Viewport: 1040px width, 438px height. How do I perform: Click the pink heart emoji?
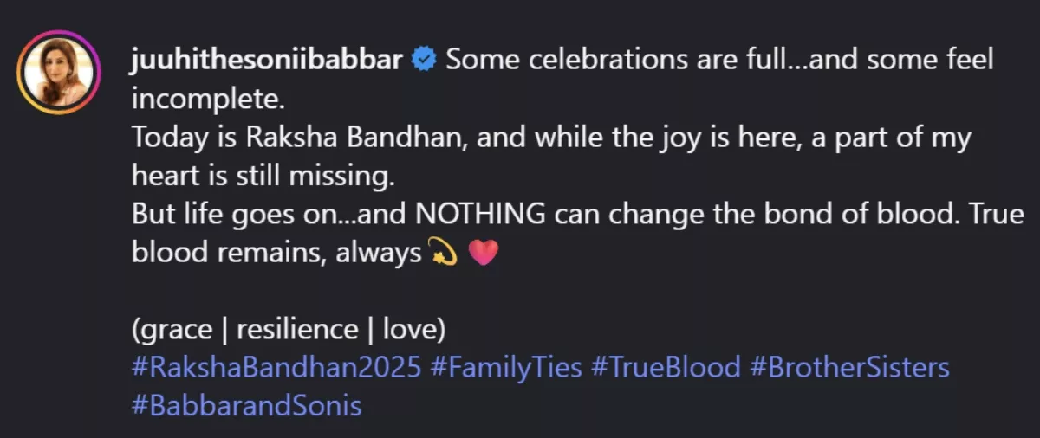[483, 254]
